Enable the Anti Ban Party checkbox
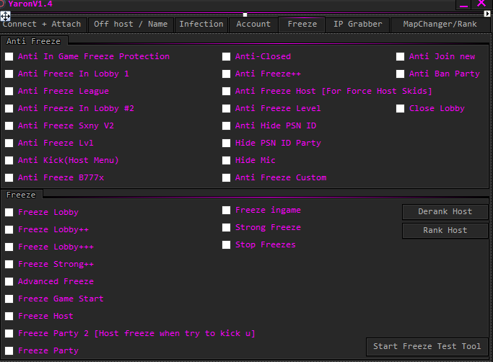 click(401, 74)
